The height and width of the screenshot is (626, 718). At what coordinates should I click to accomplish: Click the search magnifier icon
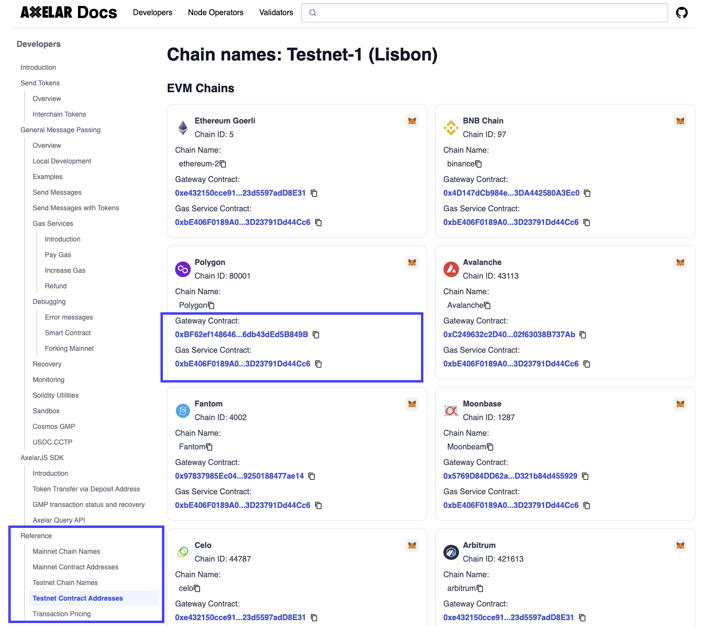tap(312, 13)
